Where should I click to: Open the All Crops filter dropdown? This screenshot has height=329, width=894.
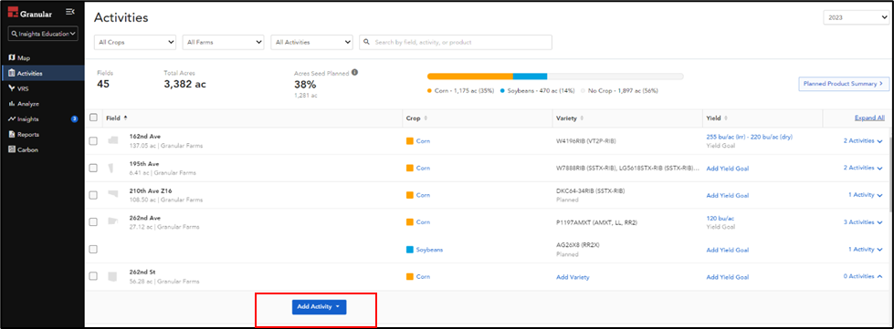pos(135,42)
